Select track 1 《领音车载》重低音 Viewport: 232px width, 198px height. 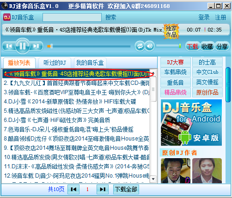click(76, 74)
